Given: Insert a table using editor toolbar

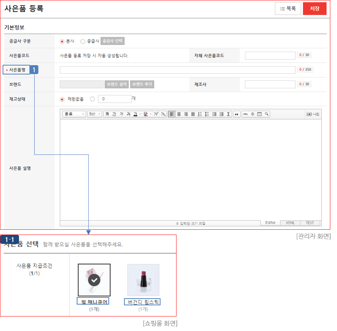Looking at the screenshot, I should point(260,114).
